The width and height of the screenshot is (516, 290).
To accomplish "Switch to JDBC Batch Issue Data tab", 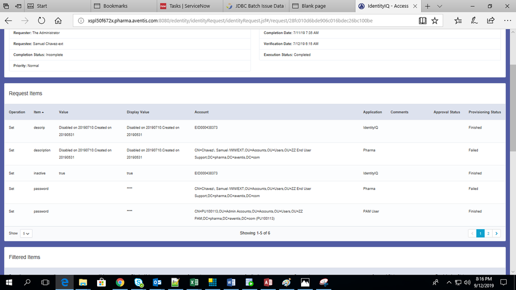I will click(255, 6).
